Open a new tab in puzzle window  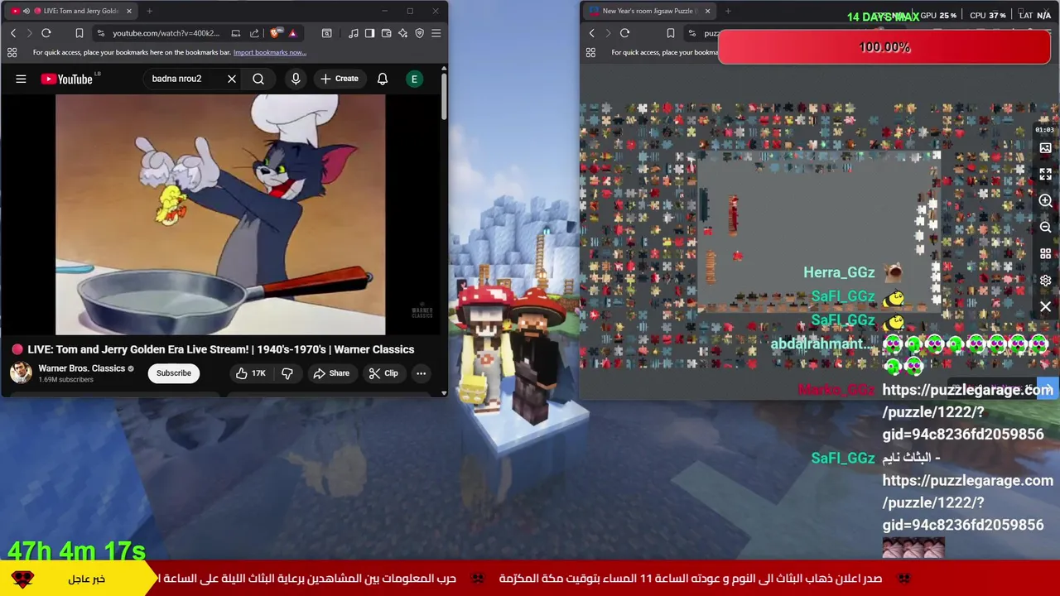pyautogui.click(x=728, y=11)
